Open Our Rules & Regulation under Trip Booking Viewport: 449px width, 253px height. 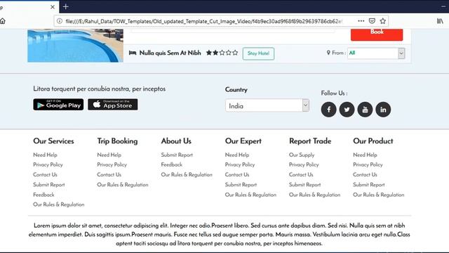point(123,185)
